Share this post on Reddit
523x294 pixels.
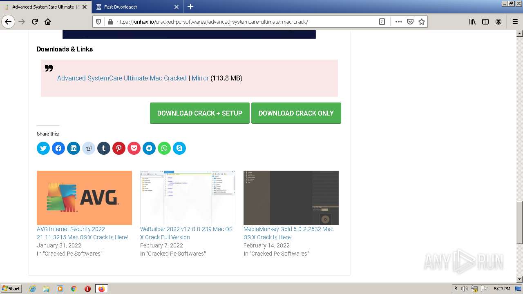tap(89, 148)
